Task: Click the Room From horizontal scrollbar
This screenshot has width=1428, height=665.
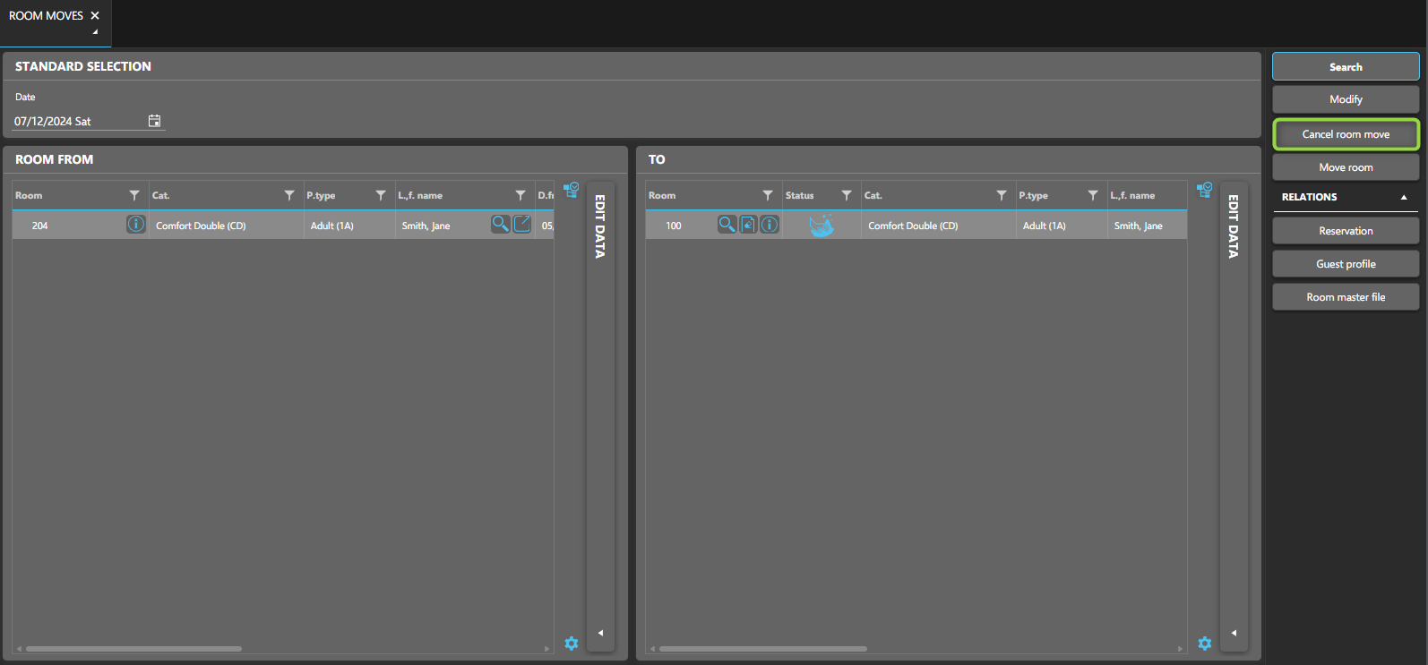Action: coord(134,649)
